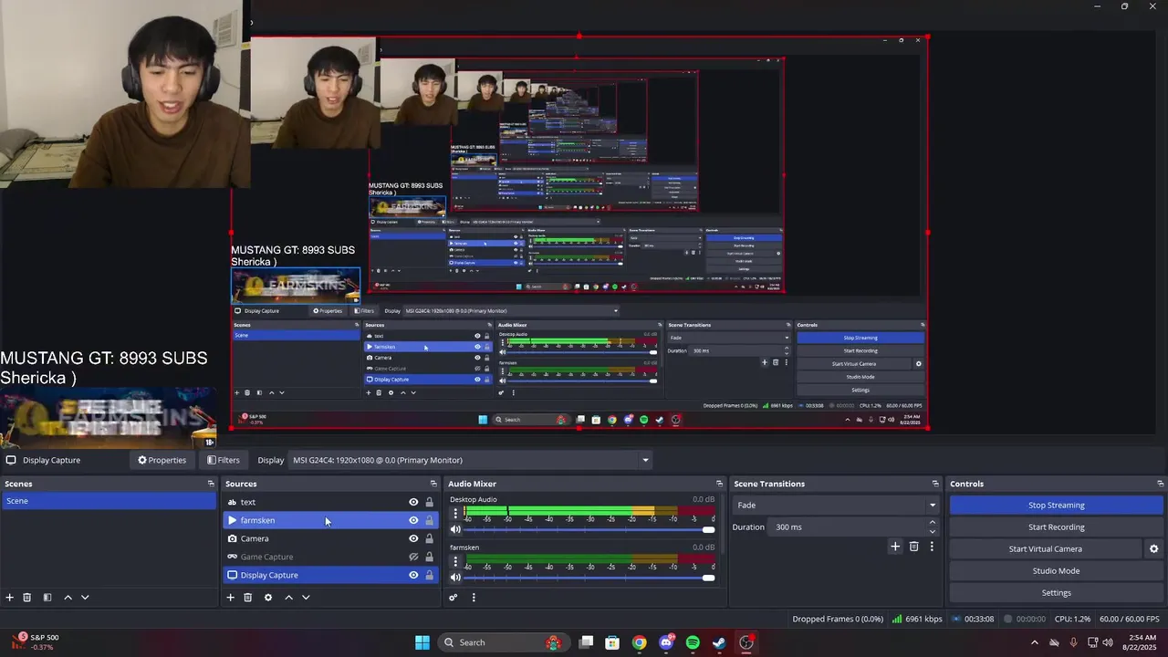This screenshot has width=1168, height=657.
Task: Click Start Virtual Camera
Action: point(1045,548)
